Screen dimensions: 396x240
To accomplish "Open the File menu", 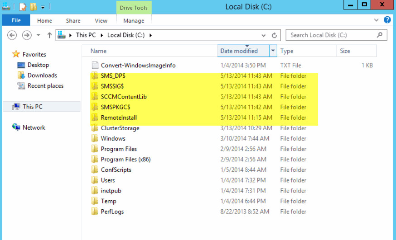I will [16, 20].
